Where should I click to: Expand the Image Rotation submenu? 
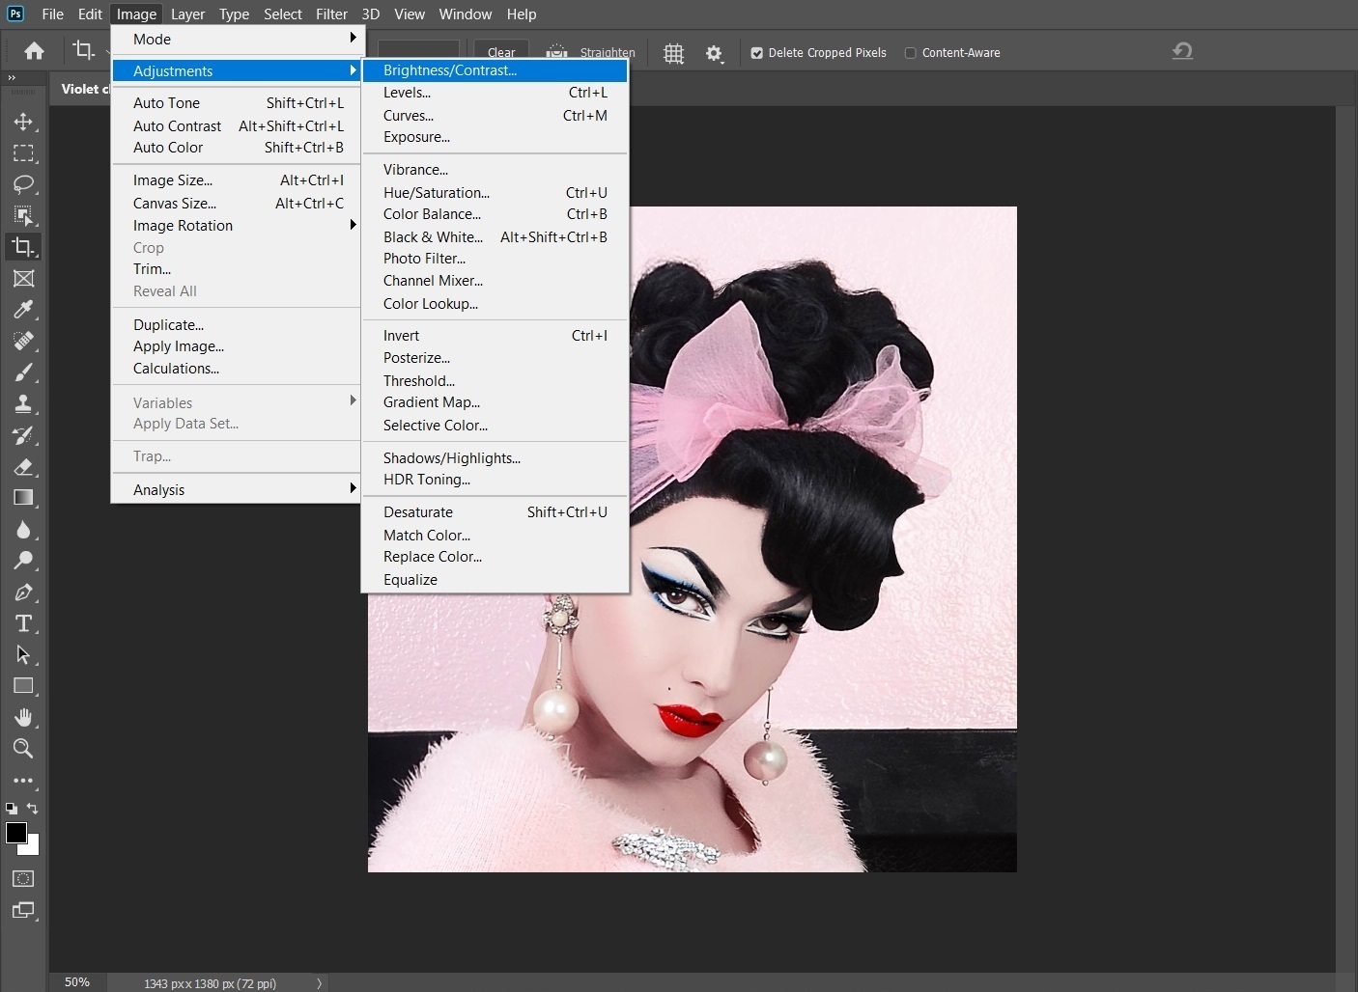[x=236, y=225]
